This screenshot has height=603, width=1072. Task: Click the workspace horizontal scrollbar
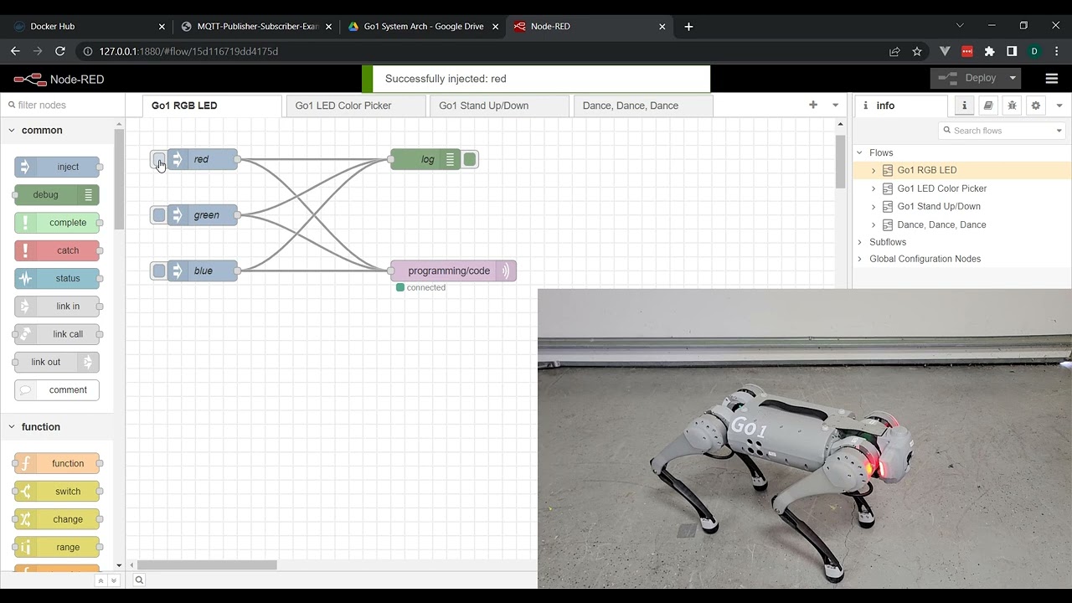(207, 565)
